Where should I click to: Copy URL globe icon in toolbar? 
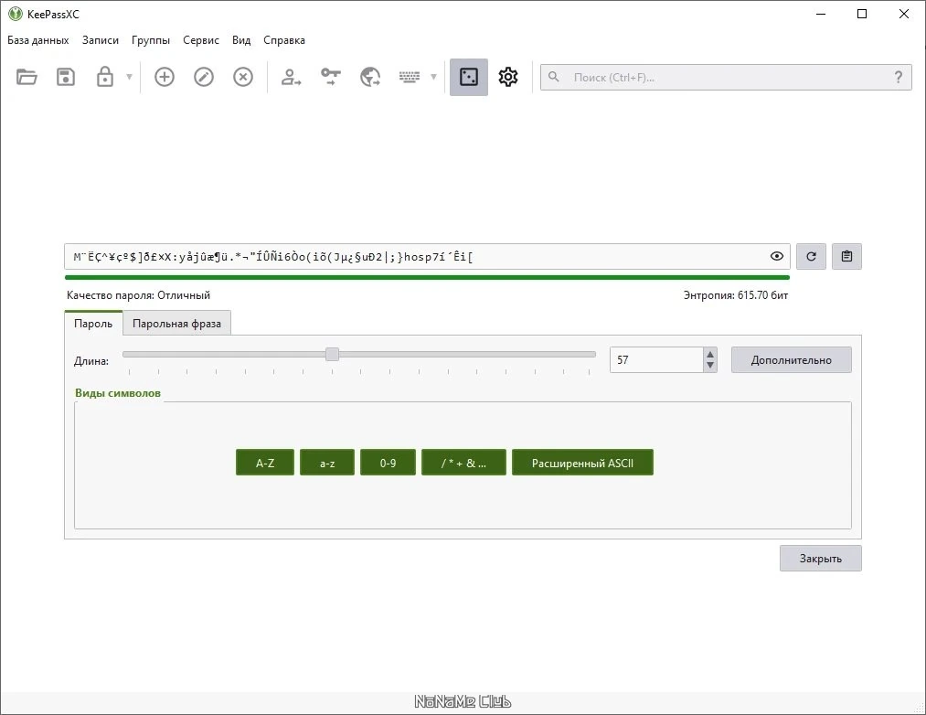pos(369,77)
